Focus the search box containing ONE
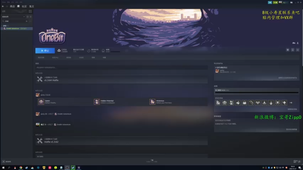 pyautogui.click(x=15, y=21)
